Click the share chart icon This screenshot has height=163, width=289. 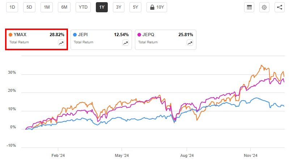point(280,7)
